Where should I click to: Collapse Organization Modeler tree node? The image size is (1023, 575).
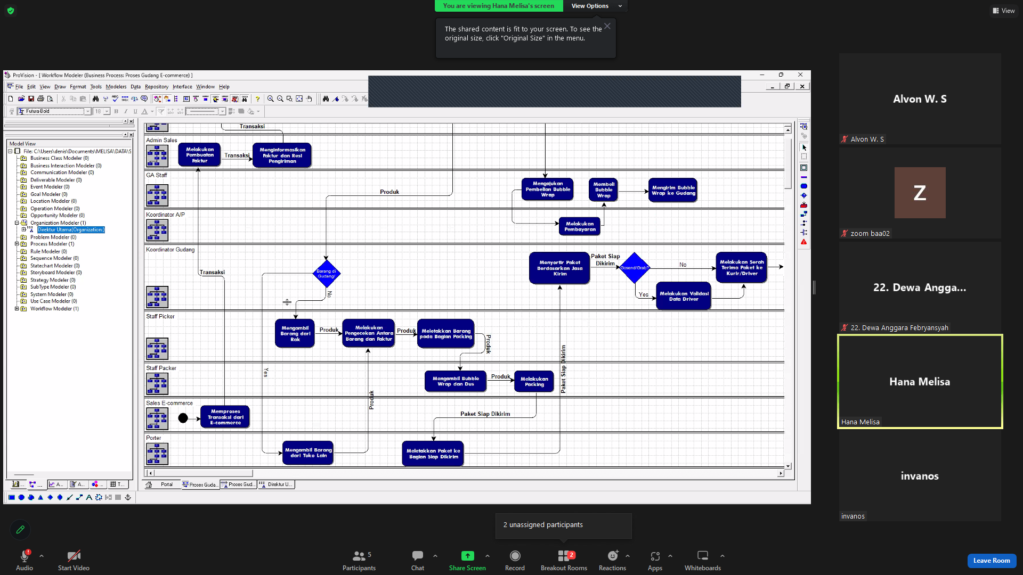point(17,223)
